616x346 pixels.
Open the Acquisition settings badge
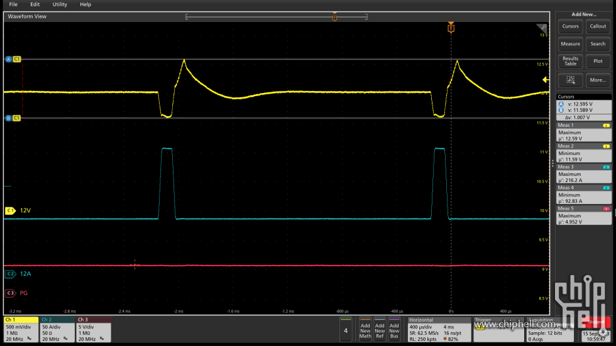pyautogui.click(x=550, y=330)
